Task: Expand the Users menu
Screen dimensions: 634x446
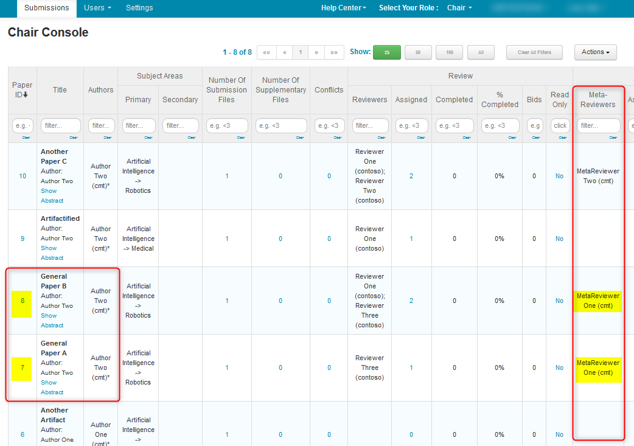Action: pyautogui.click(x=97, y=8)
